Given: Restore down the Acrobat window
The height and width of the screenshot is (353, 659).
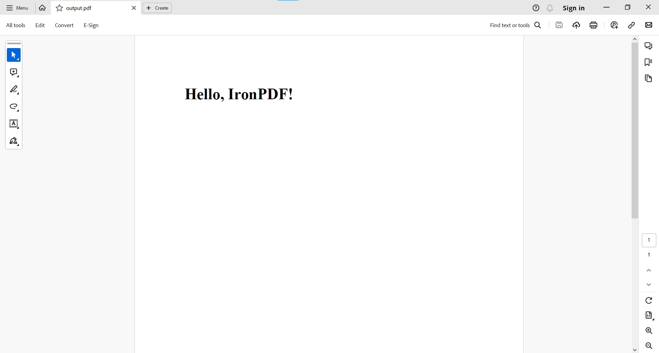Looking at the screenshot, I should coord(628,8).
